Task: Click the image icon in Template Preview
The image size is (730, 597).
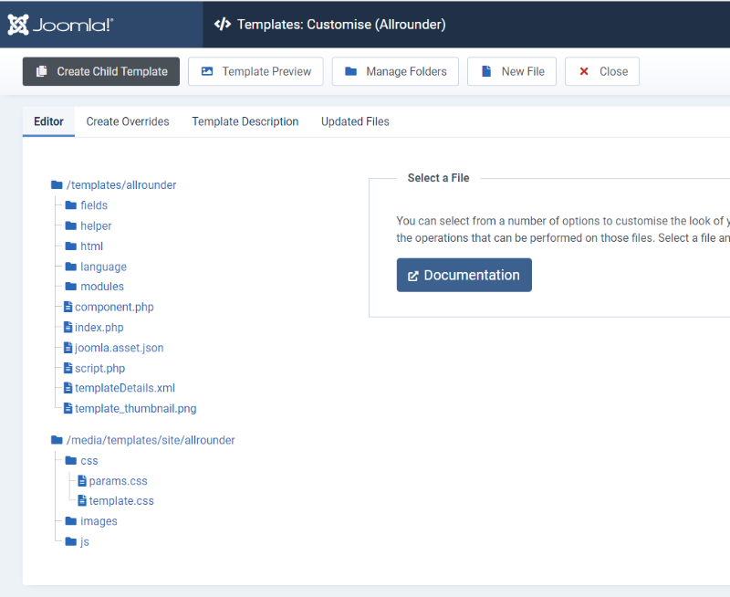Action: coord(207,71)
